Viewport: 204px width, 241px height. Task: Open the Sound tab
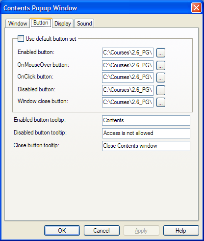pyautogui.click(x=84, y=24)
